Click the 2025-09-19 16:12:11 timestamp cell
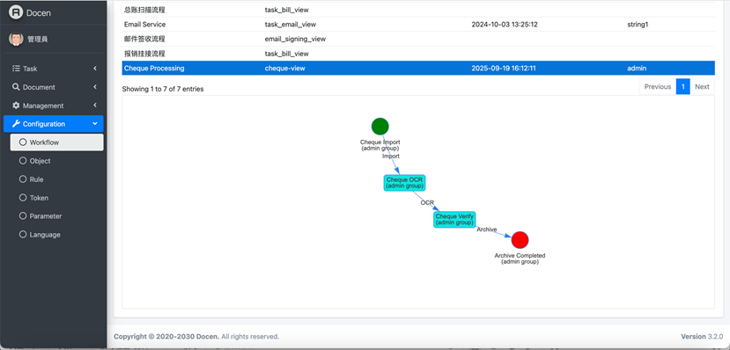The image size is (730, 350). pos(504,69)
